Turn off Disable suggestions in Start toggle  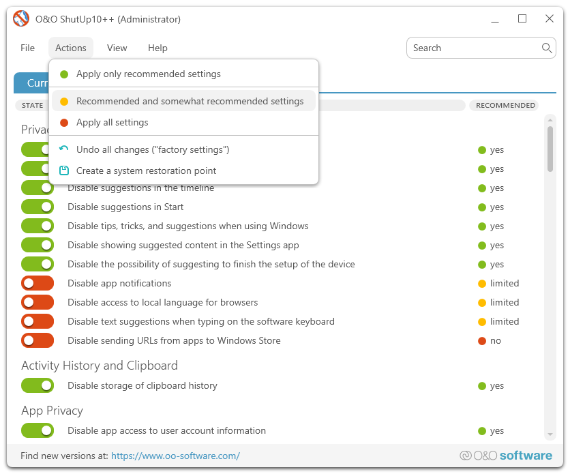pyautogui.click(x=37, y=207)
